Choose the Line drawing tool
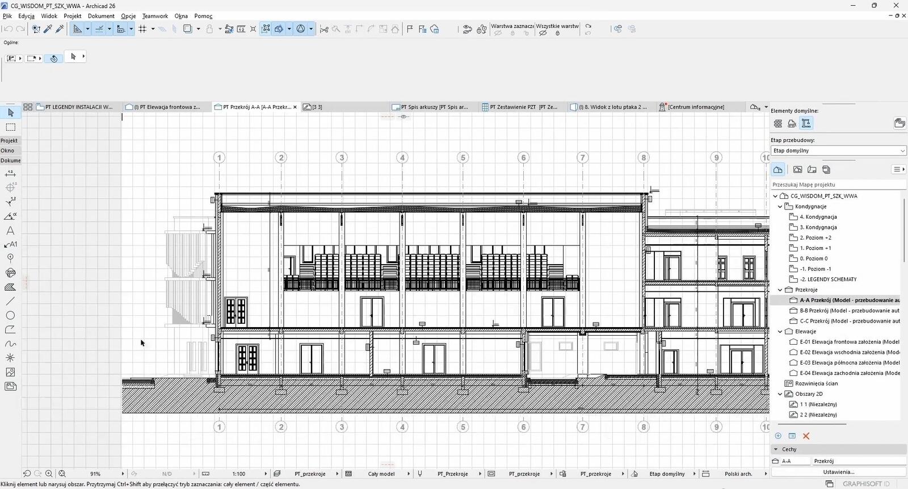908x489 pixels. pos(10,301)
